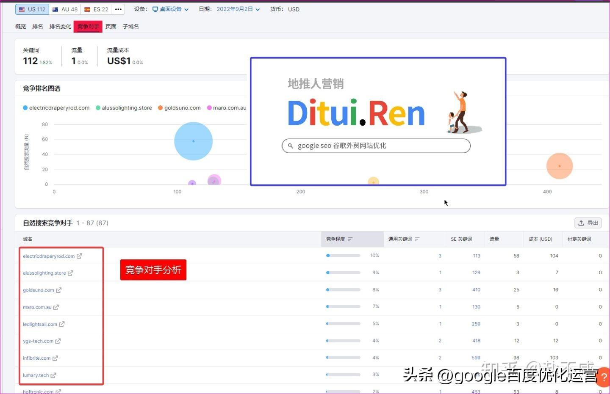Click SE keywords value 129

pos(477,273)
